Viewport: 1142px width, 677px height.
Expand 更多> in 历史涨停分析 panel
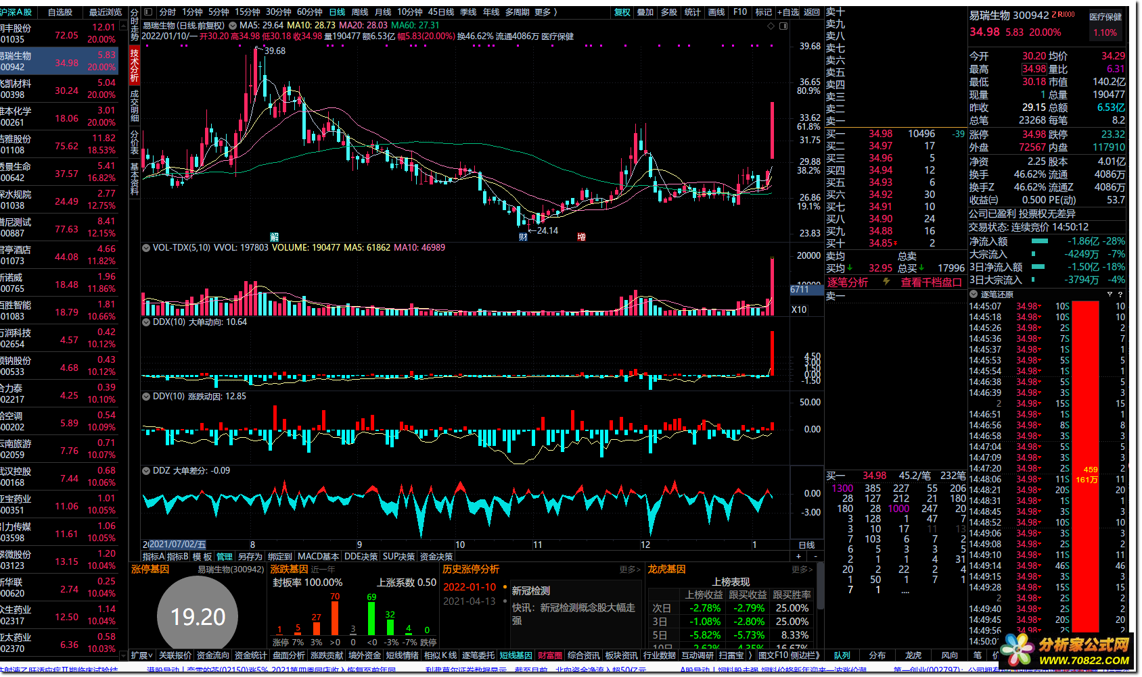[630, 570]
